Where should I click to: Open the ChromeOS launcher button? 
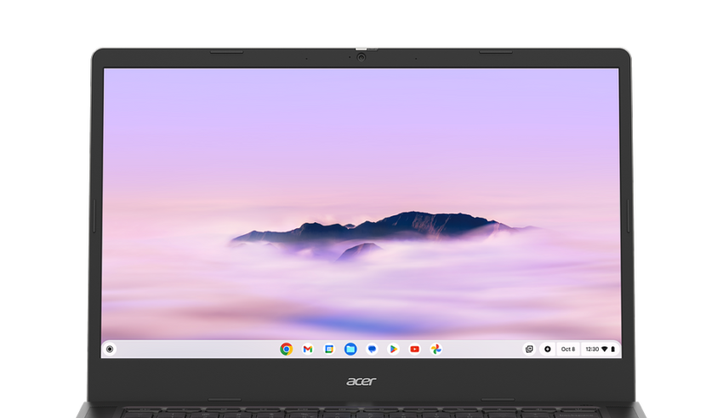coord(110,349)
